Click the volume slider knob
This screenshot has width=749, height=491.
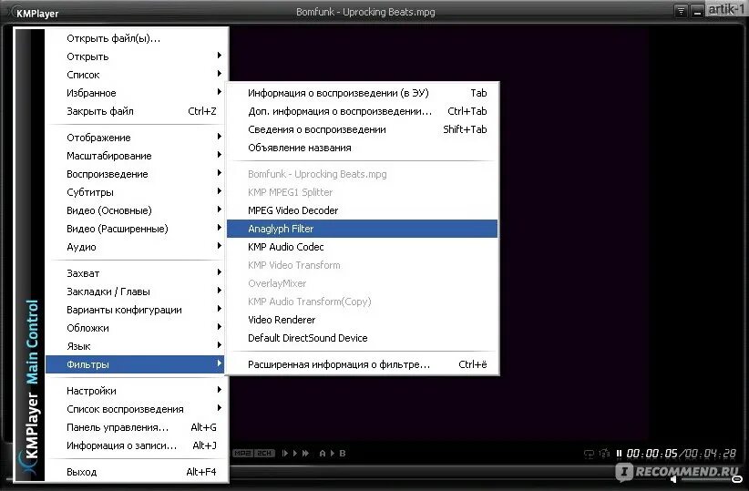click(x=737, y=479)
